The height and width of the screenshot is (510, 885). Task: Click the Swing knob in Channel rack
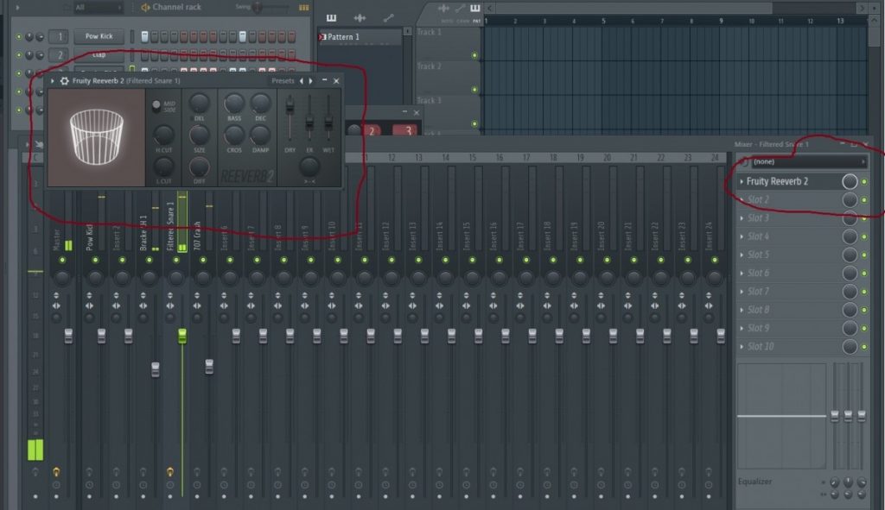point(258,7)
